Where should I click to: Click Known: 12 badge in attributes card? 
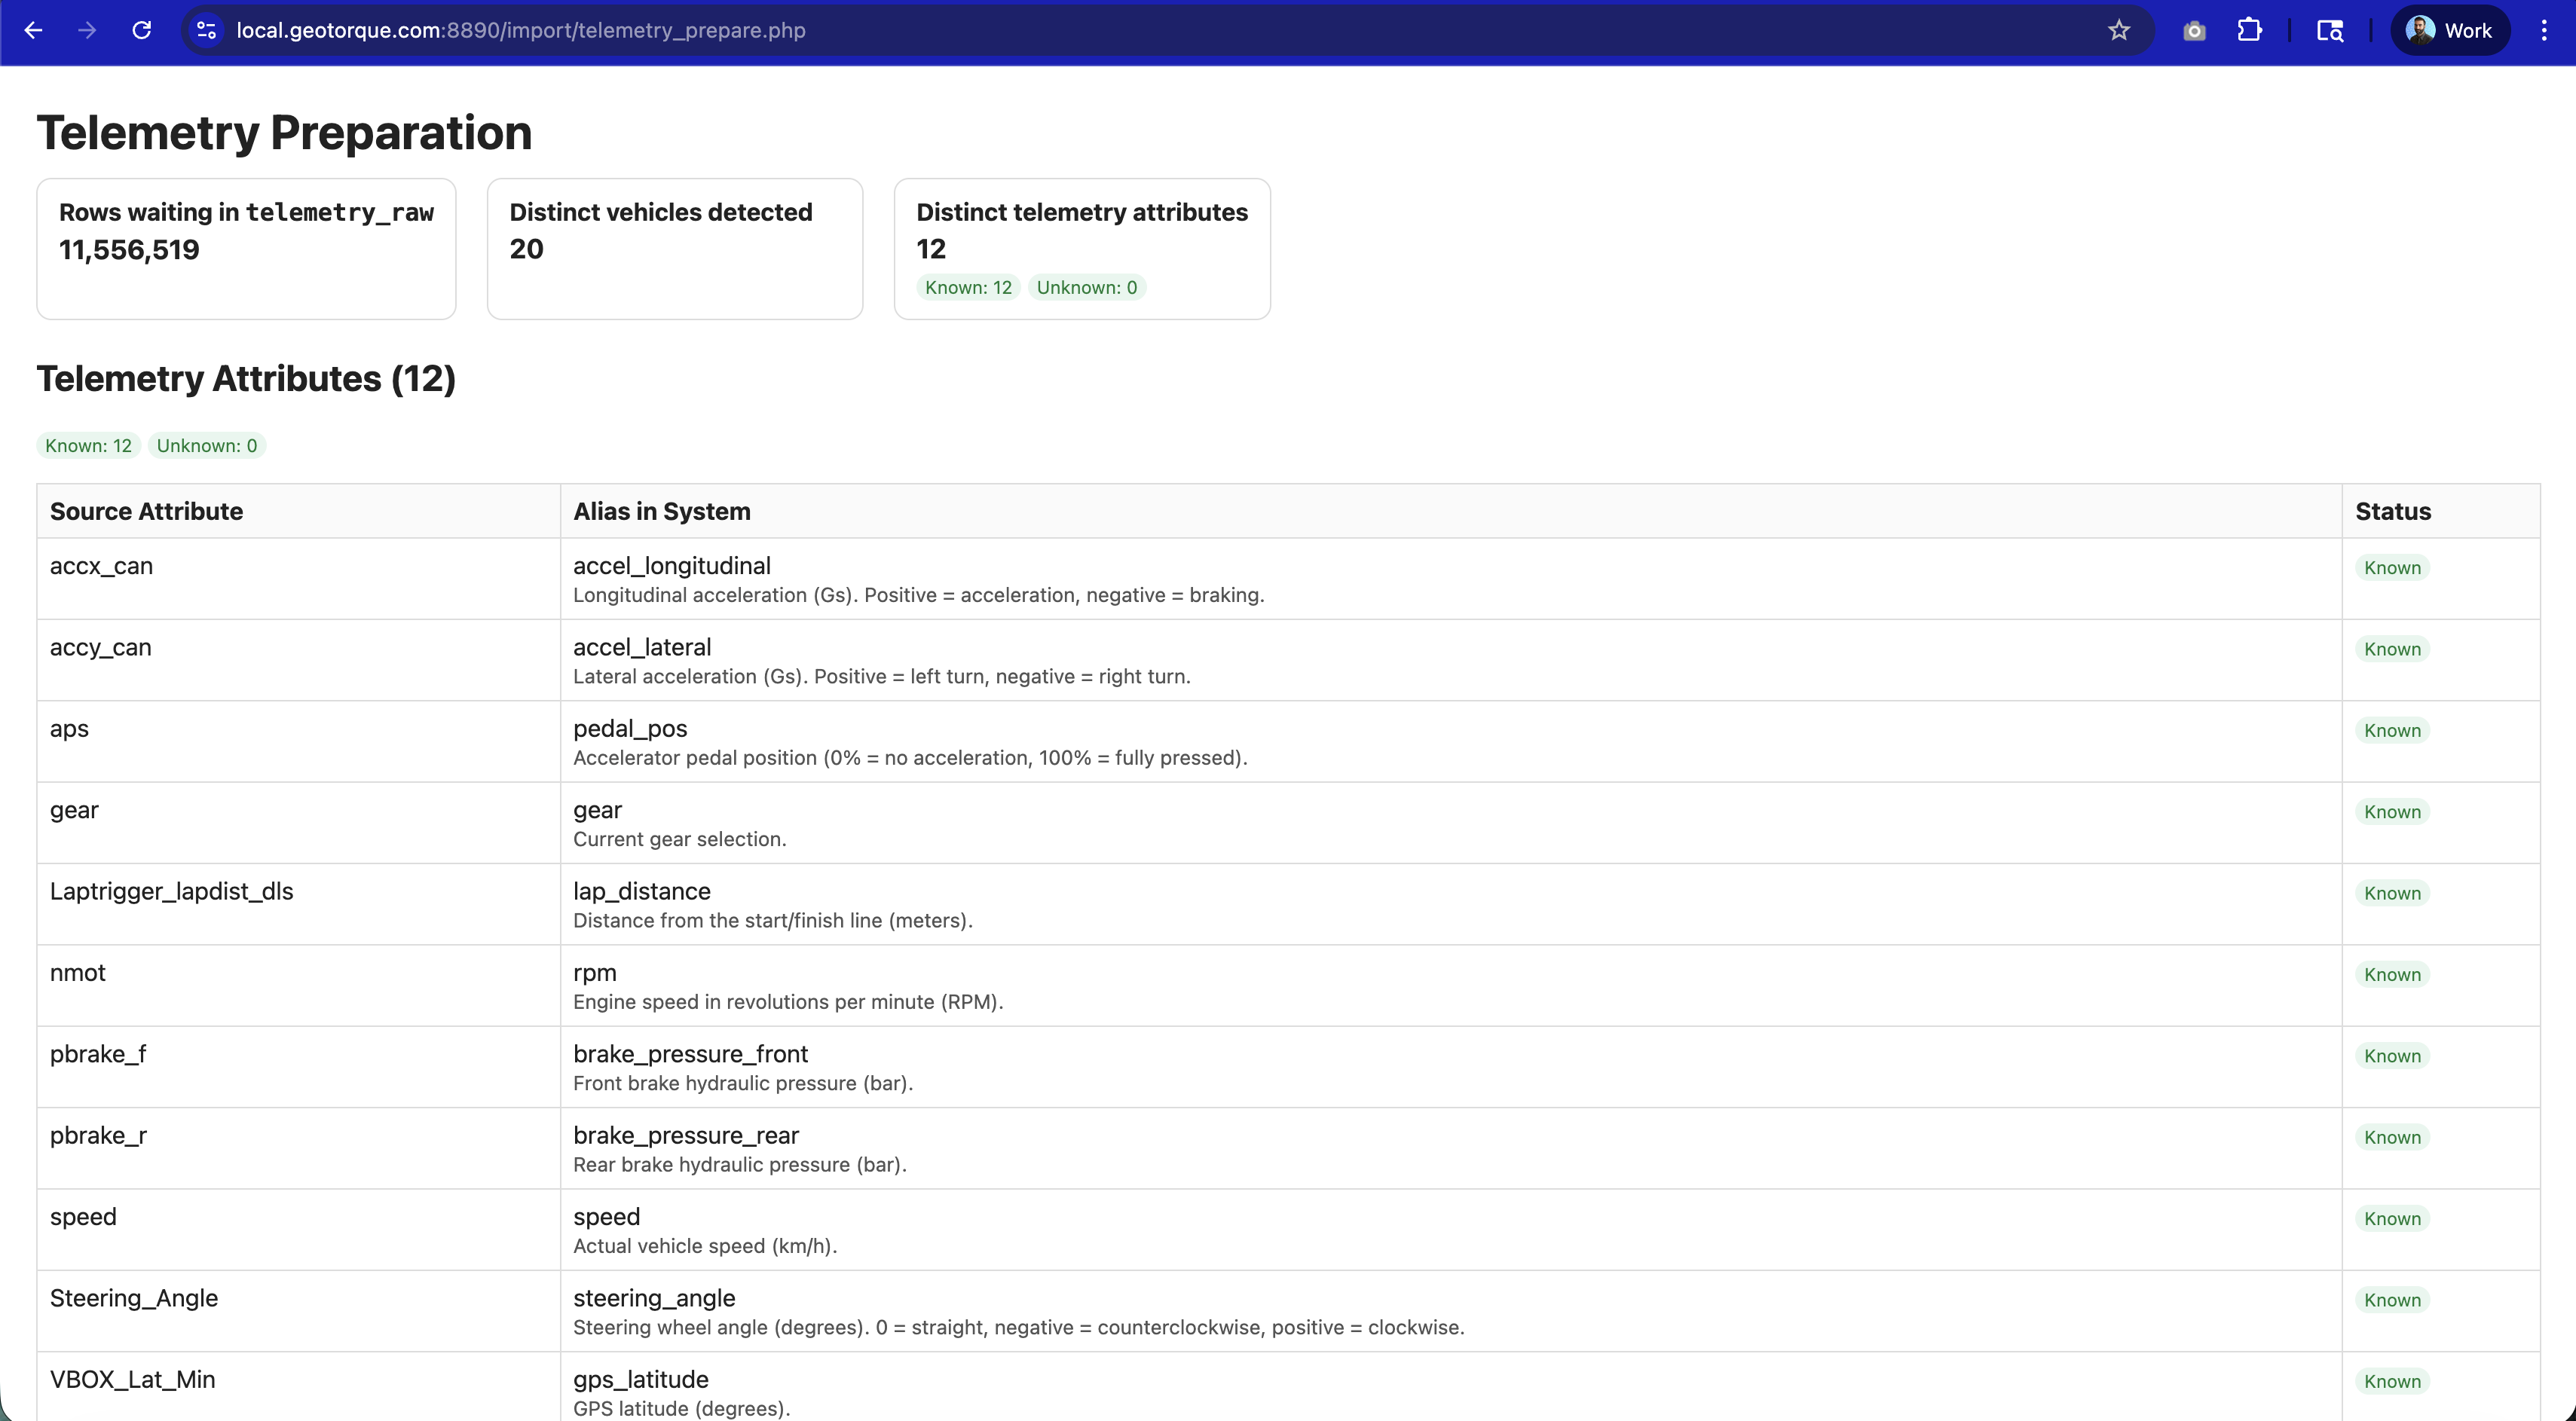(x=967, y=288)
